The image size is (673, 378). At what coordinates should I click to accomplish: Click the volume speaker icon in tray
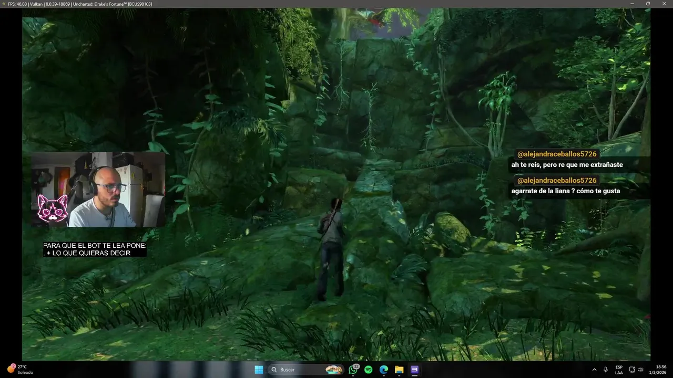640,370
